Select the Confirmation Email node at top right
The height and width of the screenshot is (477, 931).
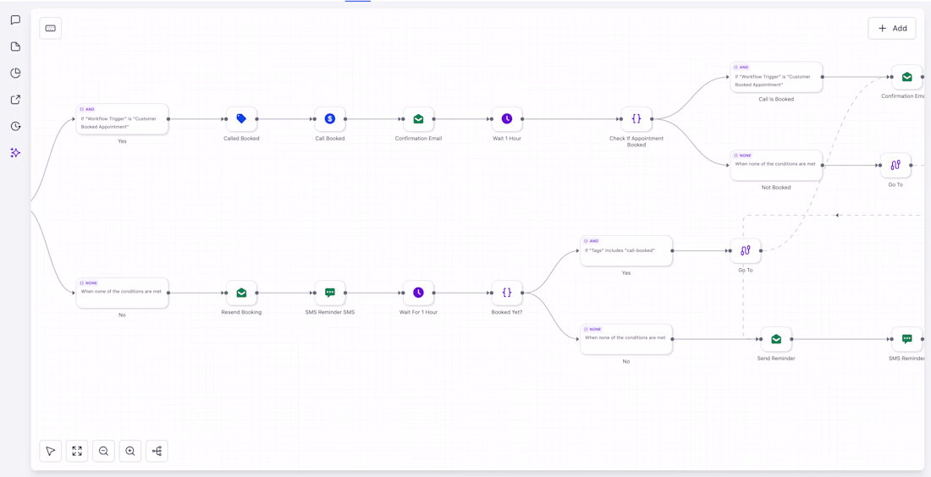[907, 77]
